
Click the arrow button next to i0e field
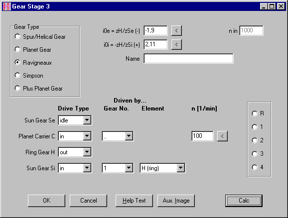pyautogui.click(x=176, y=30)
